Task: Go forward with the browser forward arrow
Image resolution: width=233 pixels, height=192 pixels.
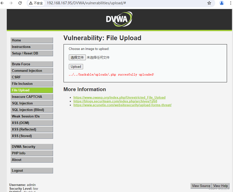Action: pyautogui.click(x=11, y=3)
